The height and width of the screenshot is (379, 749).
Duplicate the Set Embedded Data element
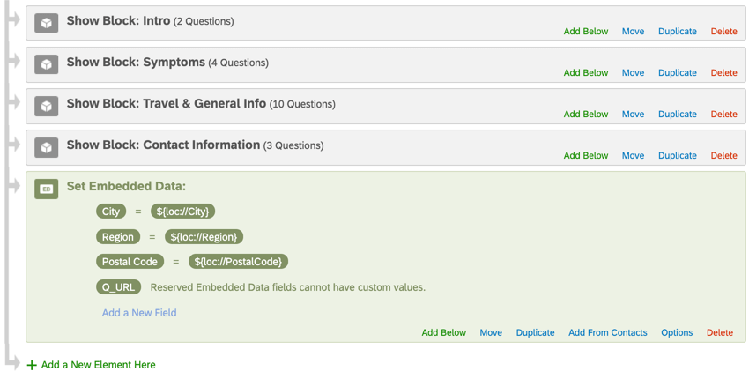point(535,333)
